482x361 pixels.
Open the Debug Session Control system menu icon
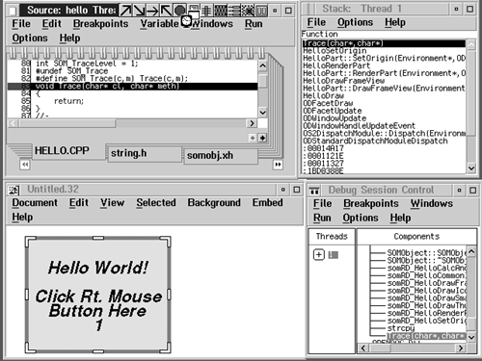[314, 191]
